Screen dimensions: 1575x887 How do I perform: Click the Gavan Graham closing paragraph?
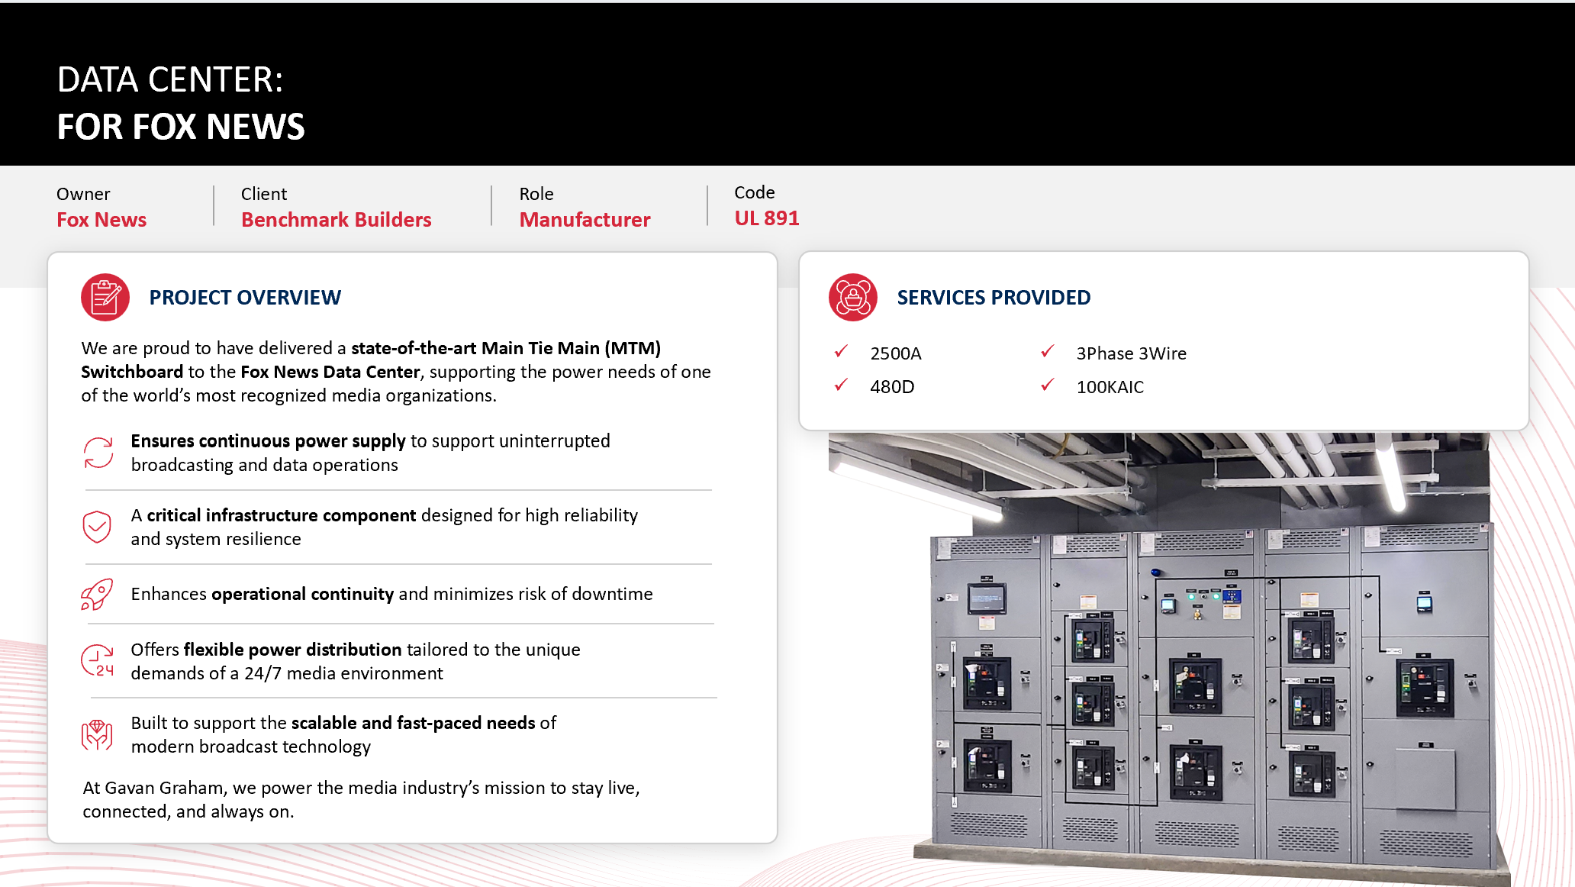pyautogui.click(x=360, y=799)
